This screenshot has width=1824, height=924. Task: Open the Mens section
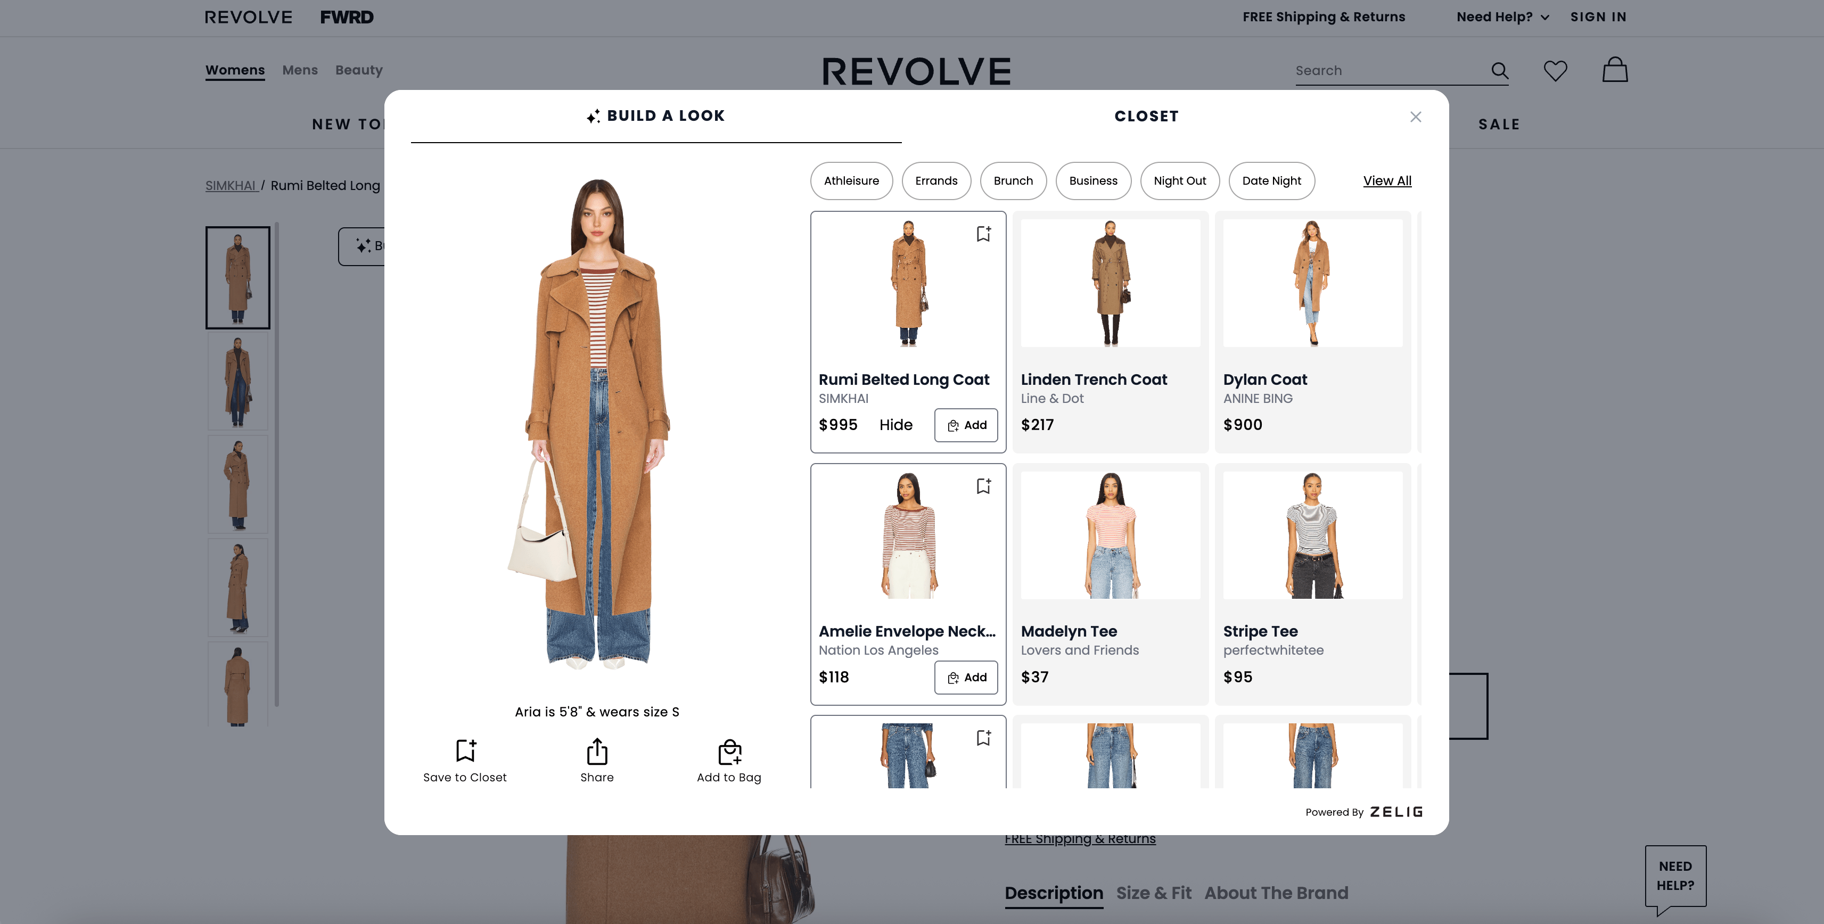(300, 70)
